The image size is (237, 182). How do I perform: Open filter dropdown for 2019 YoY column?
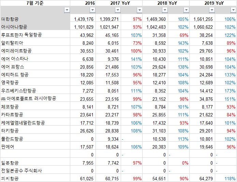pyautogui.click(x=234, y=10)
